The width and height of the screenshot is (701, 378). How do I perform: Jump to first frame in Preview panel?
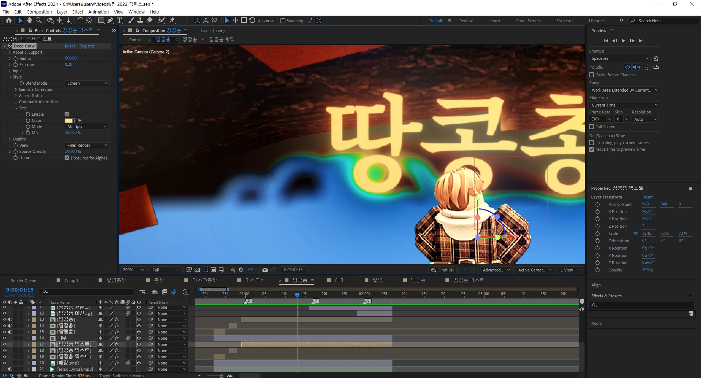point(606,41)
